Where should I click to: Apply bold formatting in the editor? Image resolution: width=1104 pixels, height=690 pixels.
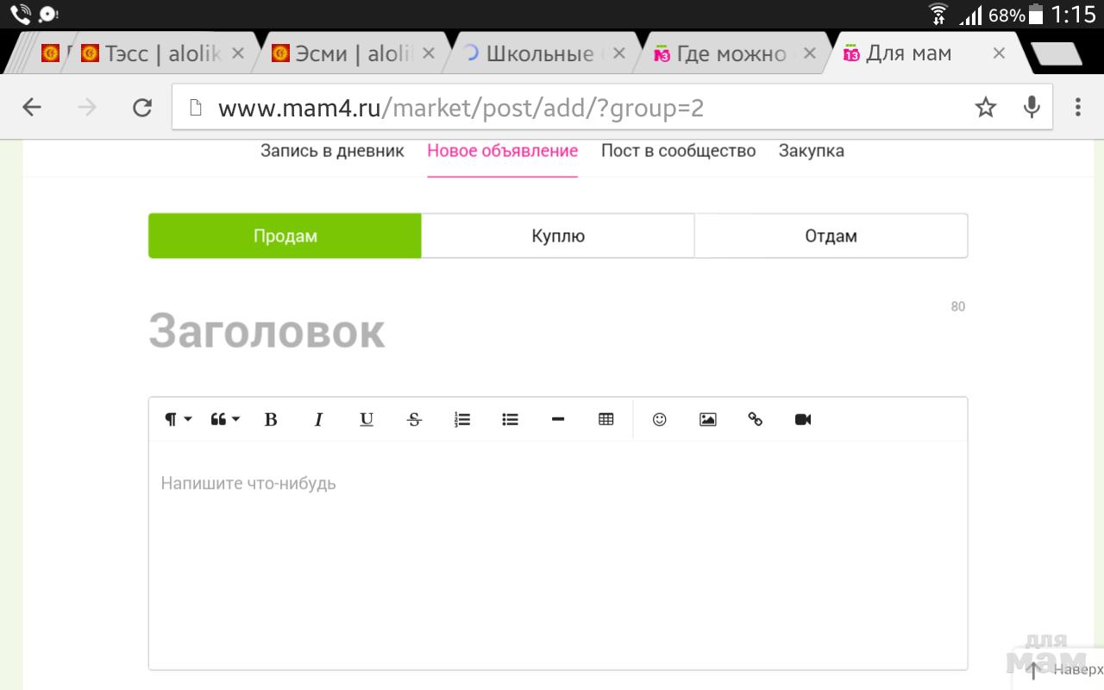(x=271, y=420)
